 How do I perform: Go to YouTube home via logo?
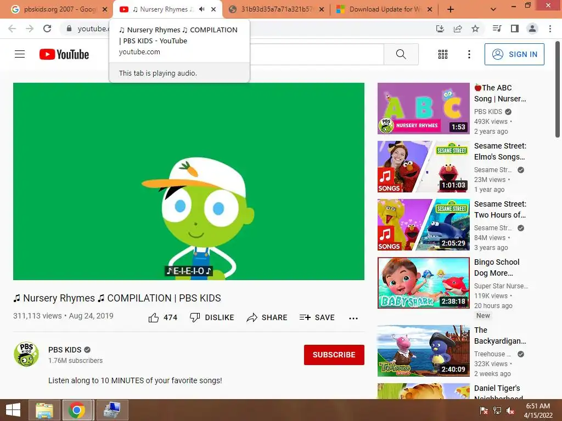[x=64, y=54]
